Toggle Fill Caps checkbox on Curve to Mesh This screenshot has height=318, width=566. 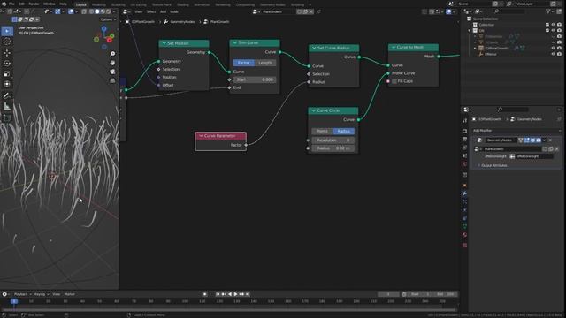[394, 81]
